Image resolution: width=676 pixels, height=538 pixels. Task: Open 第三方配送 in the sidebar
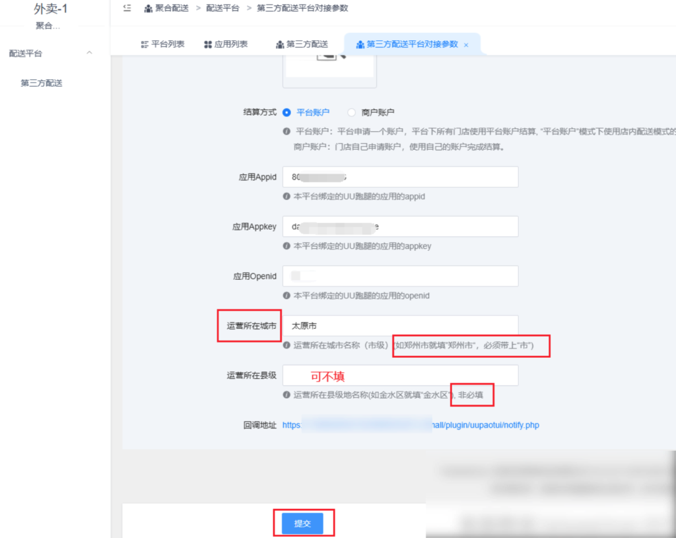coord(42,83)
